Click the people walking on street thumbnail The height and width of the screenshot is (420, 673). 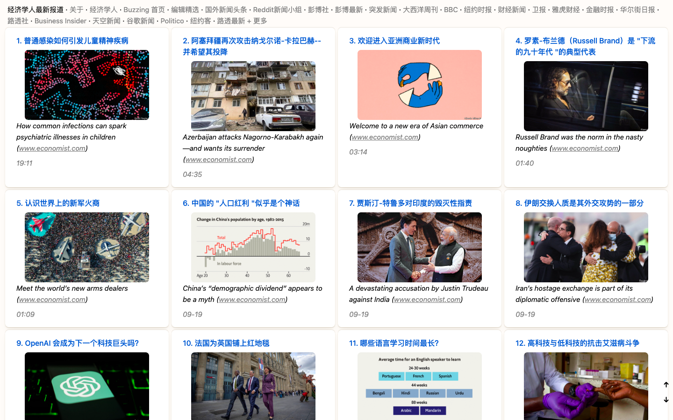(253, 386)
